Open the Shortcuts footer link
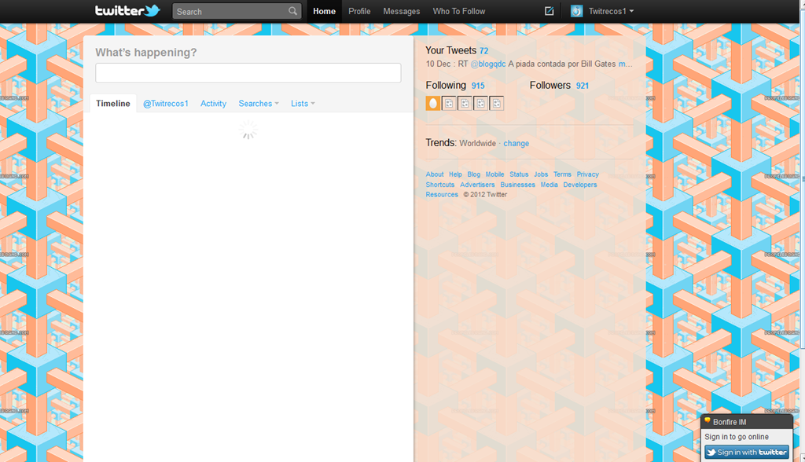This screenshot has width=805, height=462. [440, 185]
